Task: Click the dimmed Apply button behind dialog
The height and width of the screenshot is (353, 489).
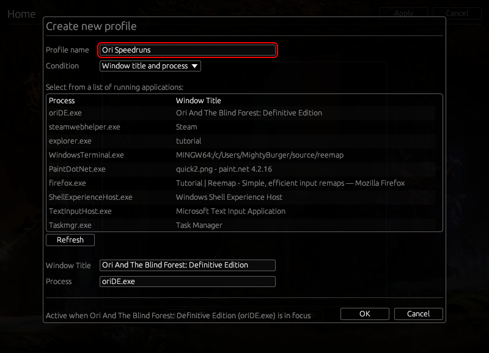Action: [403, 13]
